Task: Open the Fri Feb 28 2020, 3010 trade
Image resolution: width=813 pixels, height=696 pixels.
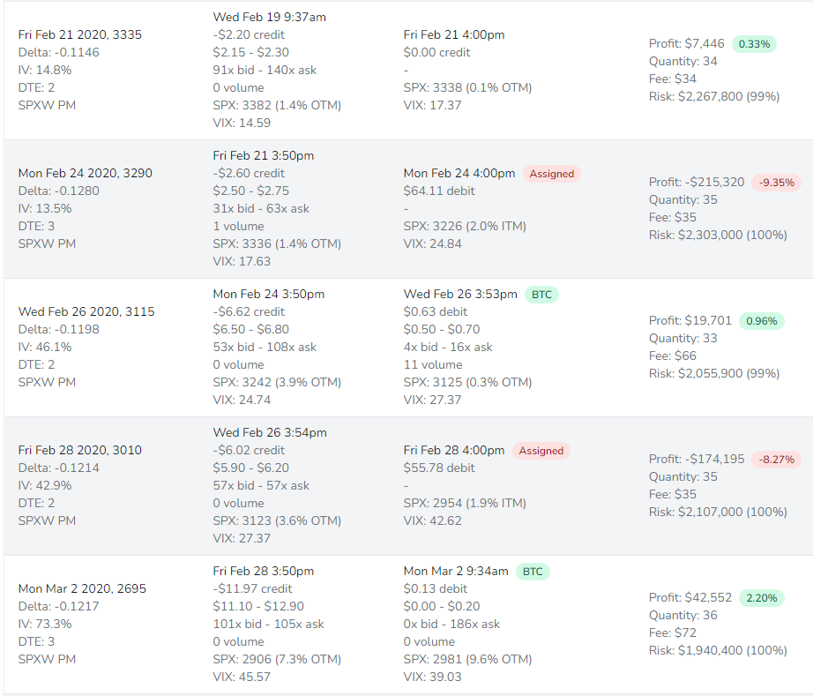Action: click(80, 451)
